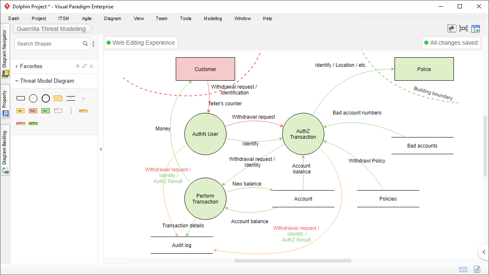The width and height of the screenshot is (489, 275).
Task: Click the panel layout layers icon
Action: 476,29
